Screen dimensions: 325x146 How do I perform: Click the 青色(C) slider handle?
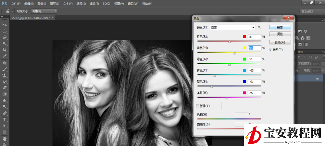tap(215, 76)
